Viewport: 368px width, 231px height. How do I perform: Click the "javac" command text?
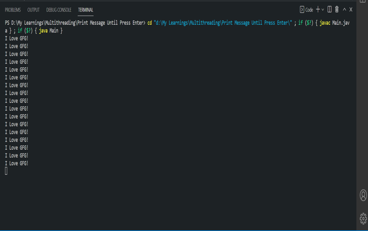(324, 23)
